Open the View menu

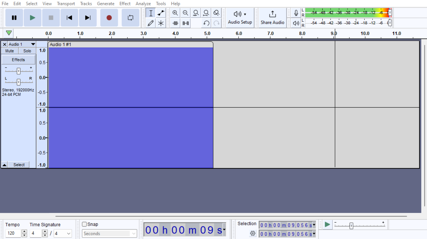click(x=47, y=4)
